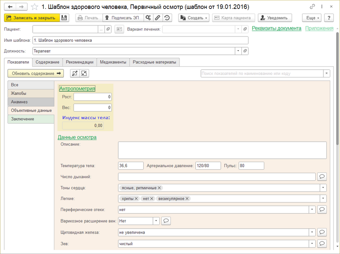Click into the Описание text field
Screen dimensions: 340x254
coord(222,150)
